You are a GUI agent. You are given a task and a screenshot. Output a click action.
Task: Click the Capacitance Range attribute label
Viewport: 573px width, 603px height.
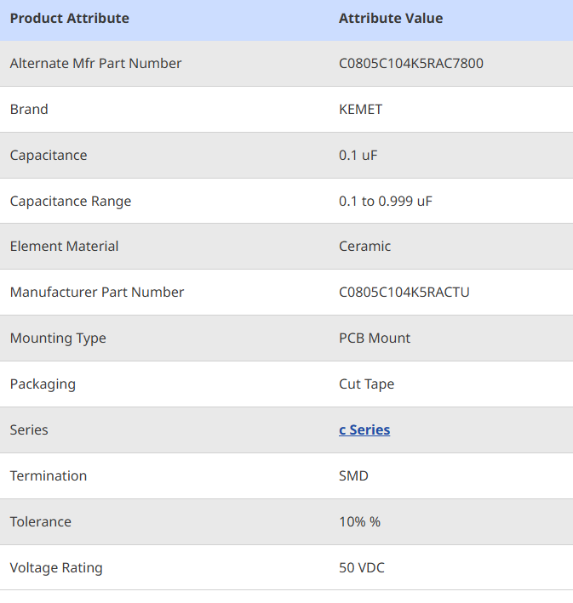click(71, 201)
